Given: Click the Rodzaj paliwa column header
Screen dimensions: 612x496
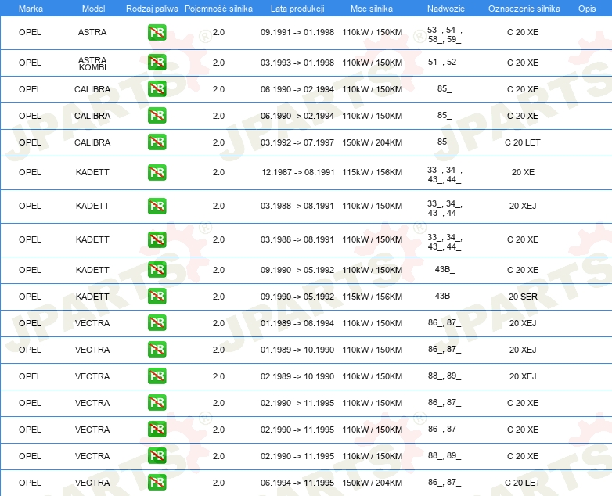Looking at the screenshot, I should [153, 9].
